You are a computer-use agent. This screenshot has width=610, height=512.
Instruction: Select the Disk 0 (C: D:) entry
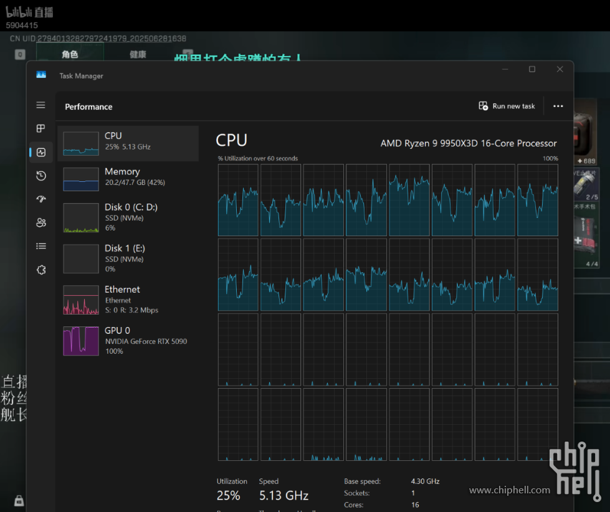[x=128, y=217]
